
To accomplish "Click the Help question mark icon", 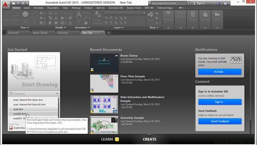I will point(225,3).
